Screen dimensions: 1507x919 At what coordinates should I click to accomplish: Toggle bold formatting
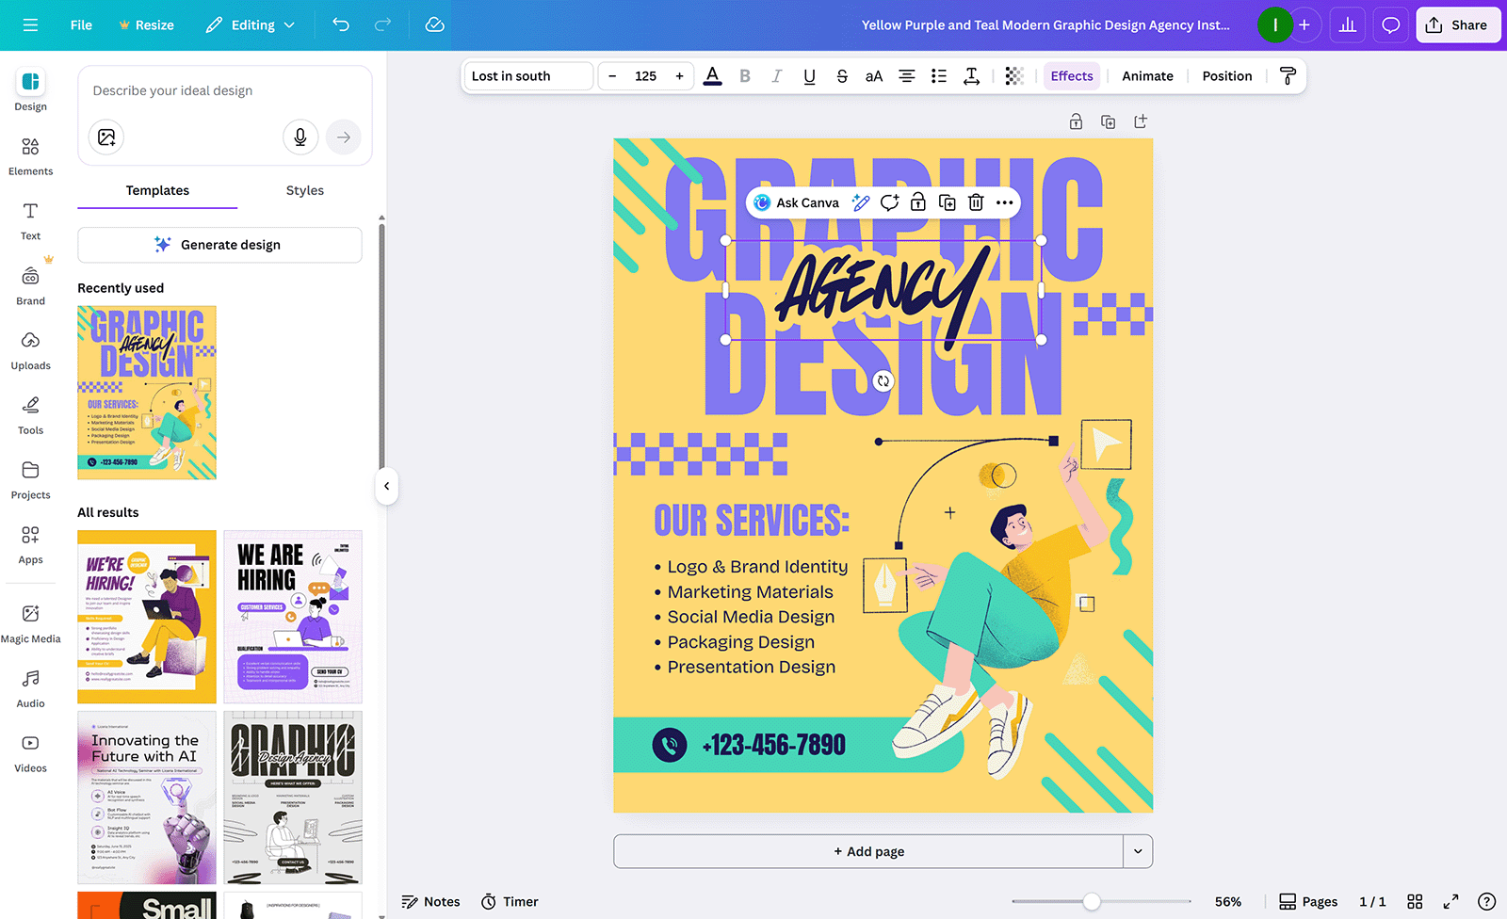(745, 75)
